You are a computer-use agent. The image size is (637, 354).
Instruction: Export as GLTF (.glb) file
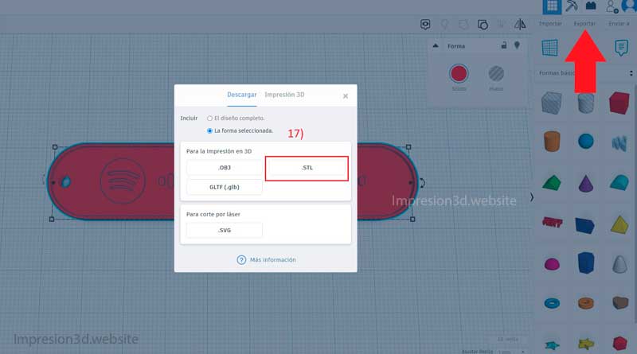coord(225,187)
